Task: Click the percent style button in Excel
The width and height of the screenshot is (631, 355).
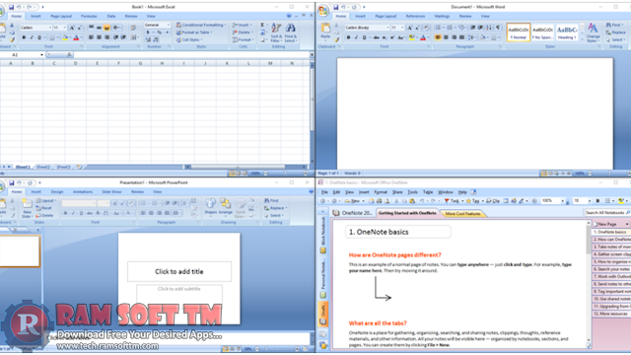Action: coord(160,33)
